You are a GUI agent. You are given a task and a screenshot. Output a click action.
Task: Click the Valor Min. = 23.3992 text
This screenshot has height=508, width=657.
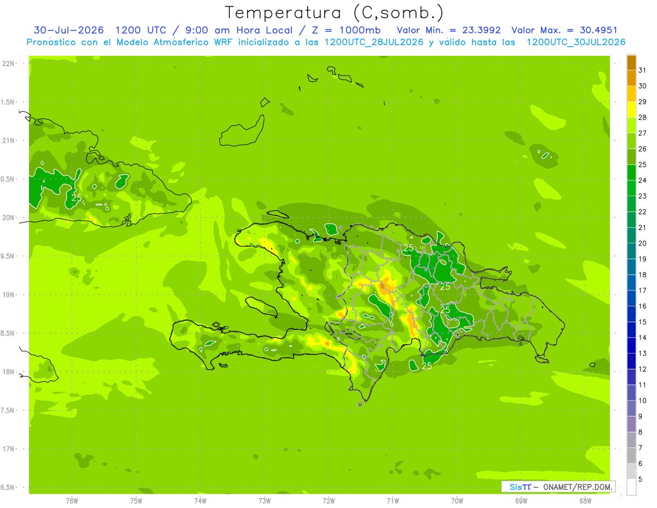point(448,30)
